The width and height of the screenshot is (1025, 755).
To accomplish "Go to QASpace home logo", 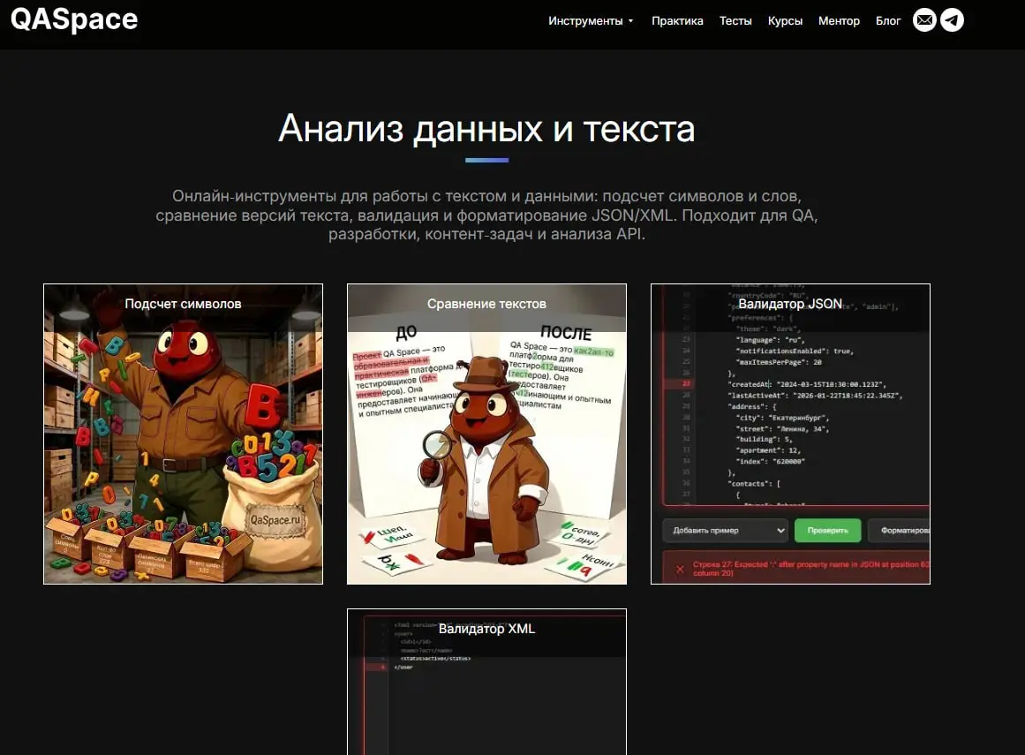I will [x=74, y=19].
